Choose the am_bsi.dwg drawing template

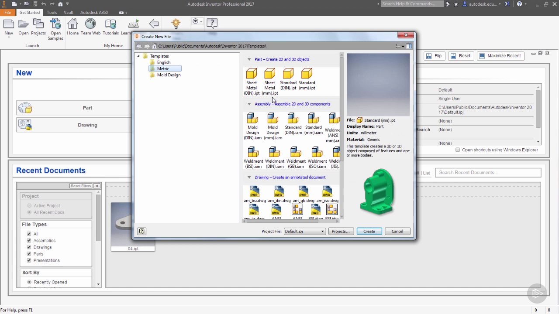[255, 194]
